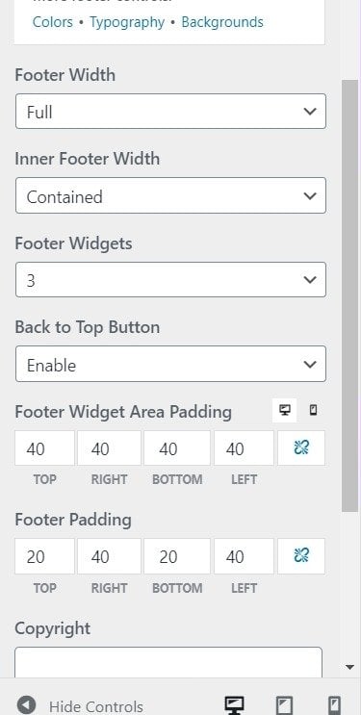Click the Hide Controls arrow icon
Screen dimensions: 361x715
pos(26,704)
